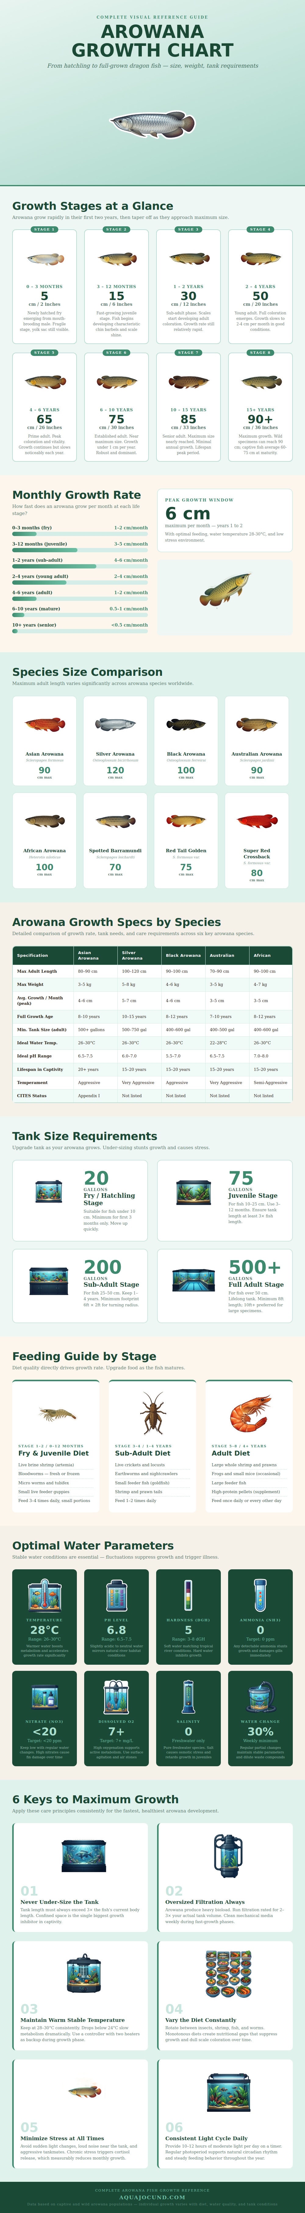Screen dimensions: 305x2213
Task: Click 'Never Under-Size the Tank' heading
Action: click(x=59, y=1902)
